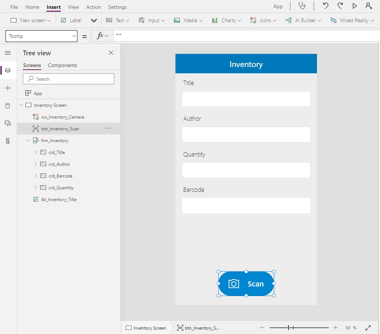Expand the crd_Title card node
This screenshot has width=380, height=334.
[x=36, y=152]
